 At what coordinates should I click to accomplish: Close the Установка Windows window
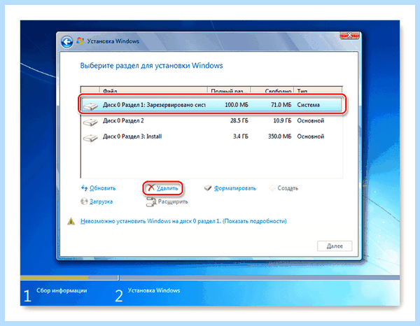349,36
